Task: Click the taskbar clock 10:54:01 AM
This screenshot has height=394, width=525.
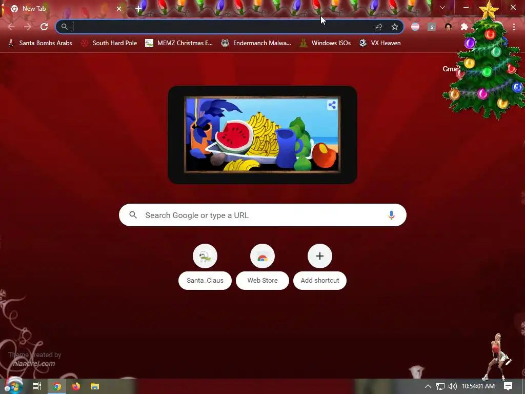Action: click(x=478, y=386)
